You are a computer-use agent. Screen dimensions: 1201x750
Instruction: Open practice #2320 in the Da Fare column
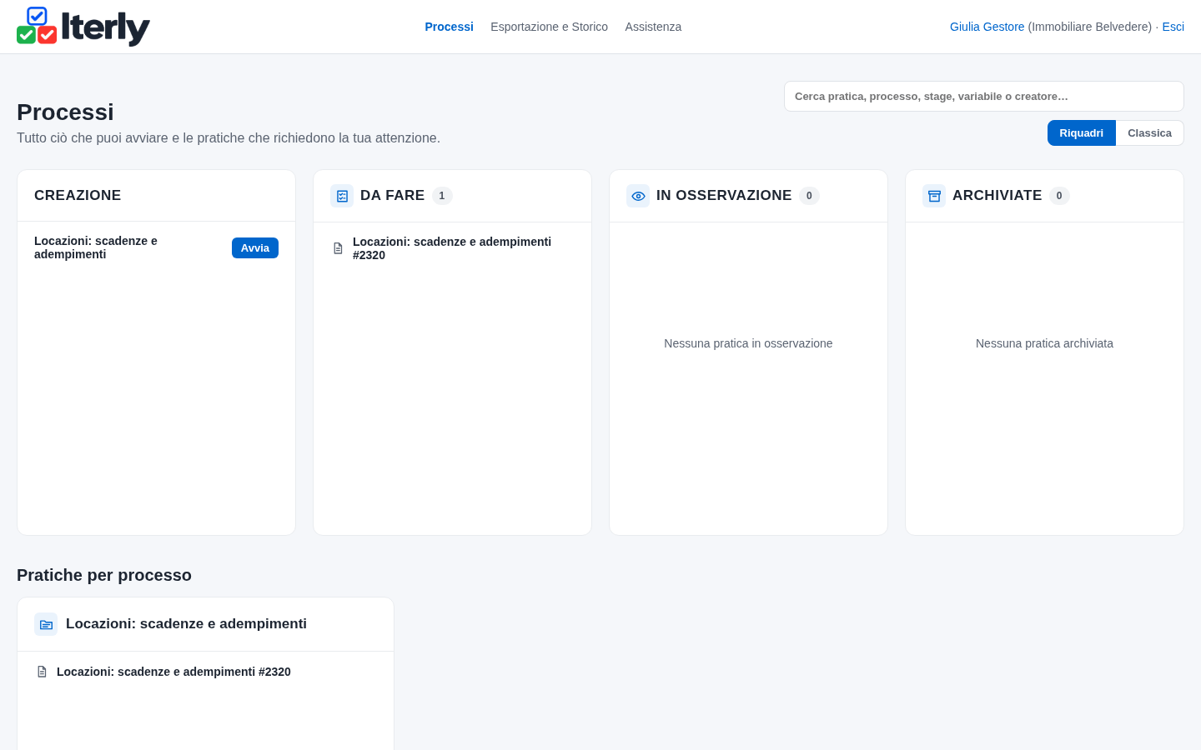point(452,248)
